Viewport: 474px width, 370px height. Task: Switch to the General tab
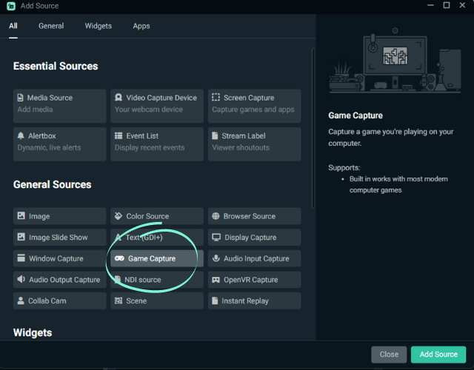pos(51,26)
